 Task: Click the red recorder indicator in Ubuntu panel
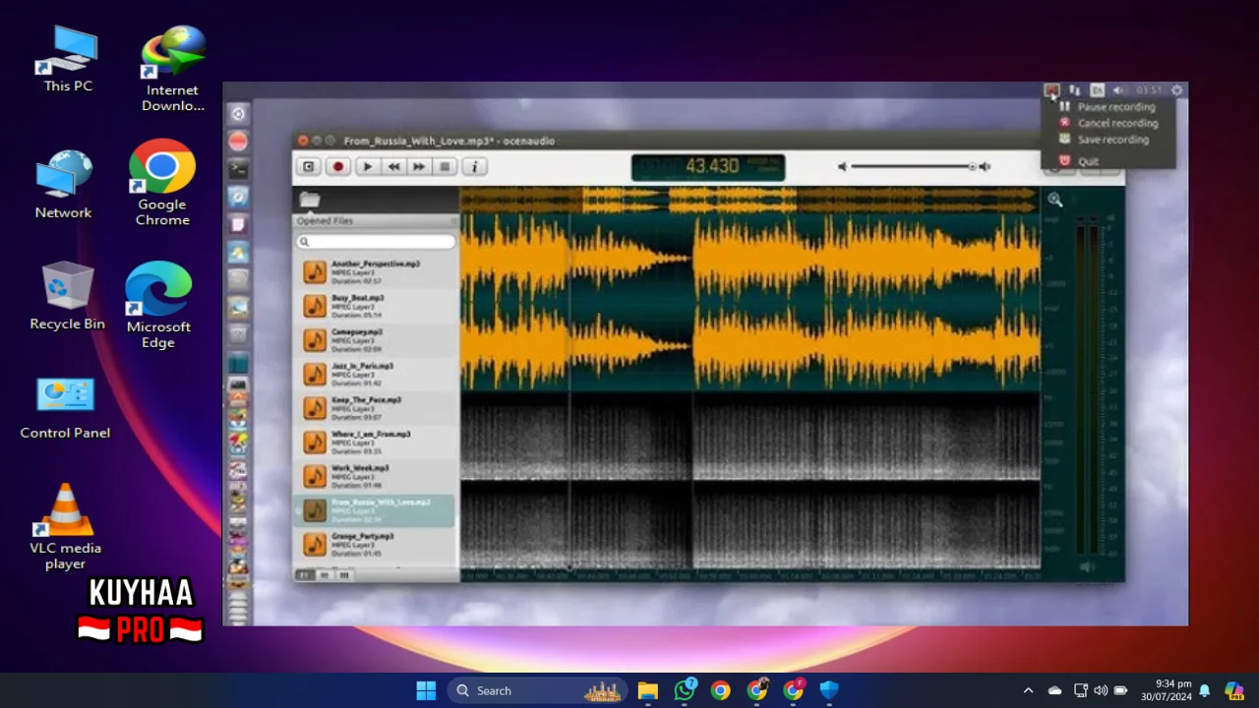[1051, 90]
